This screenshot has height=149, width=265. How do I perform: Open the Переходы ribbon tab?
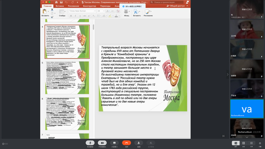(105, 6)
